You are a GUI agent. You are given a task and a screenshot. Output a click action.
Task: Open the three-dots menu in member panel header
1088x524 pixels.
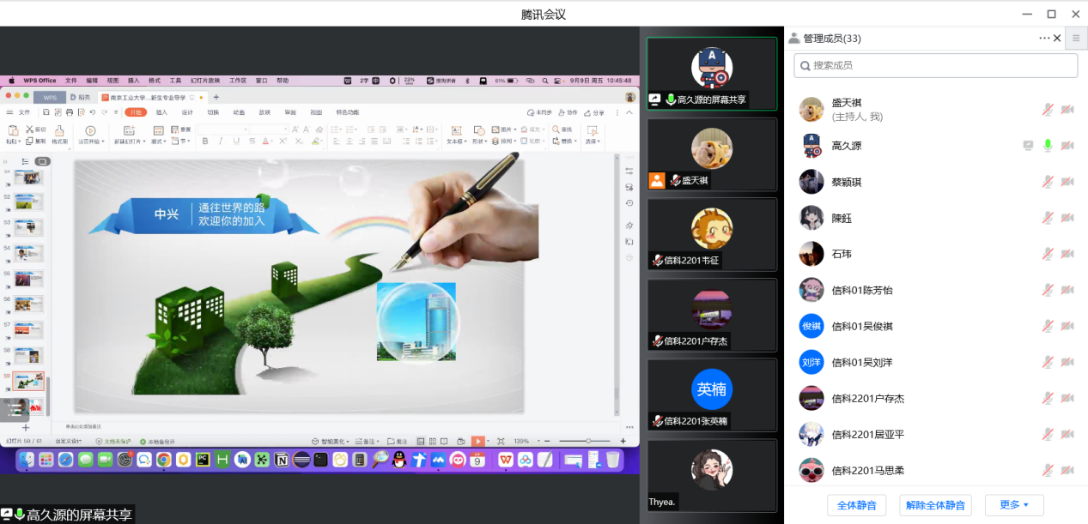[1044, 38]
